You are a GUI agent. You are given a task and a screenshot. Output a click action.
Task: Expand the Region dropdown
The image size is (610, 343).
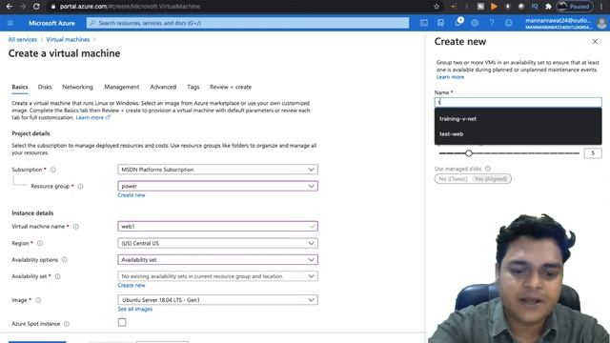(217, 243)
